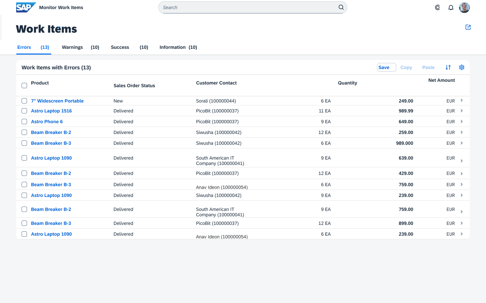Click the Monitor Work Items title

pos(61,7)
